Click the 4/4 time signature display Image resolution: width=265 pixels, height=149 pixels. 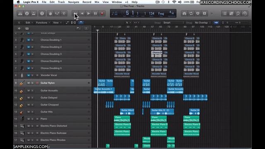171,13
